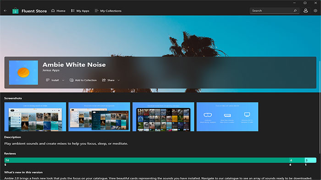Image resolution: width=321 pixels, height=180 pixels.
Task: Click the back arrow icon
Action: click(x=6, y=11)
